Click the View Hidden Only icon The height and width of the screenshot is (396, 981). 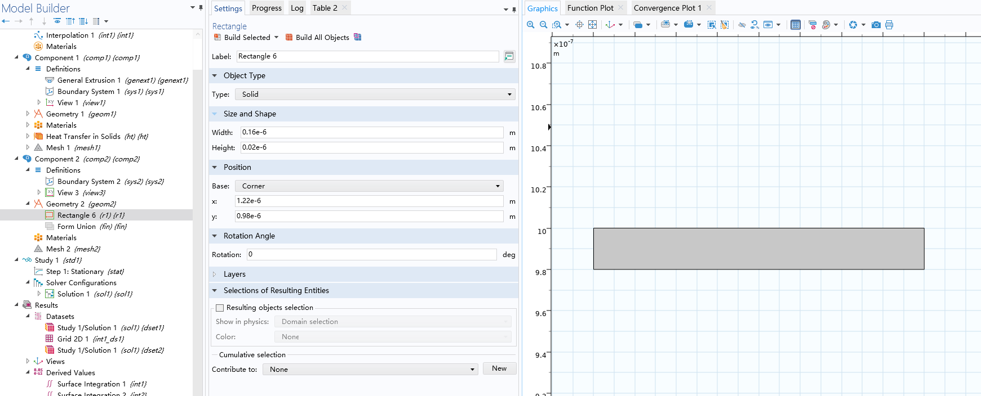768,25
